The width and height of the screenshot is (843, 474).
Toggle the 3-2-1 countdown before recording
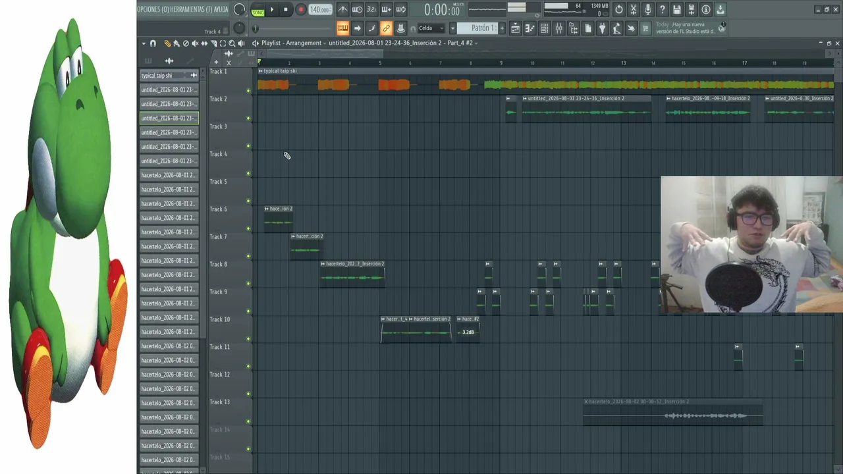click(x=371, y=9)
